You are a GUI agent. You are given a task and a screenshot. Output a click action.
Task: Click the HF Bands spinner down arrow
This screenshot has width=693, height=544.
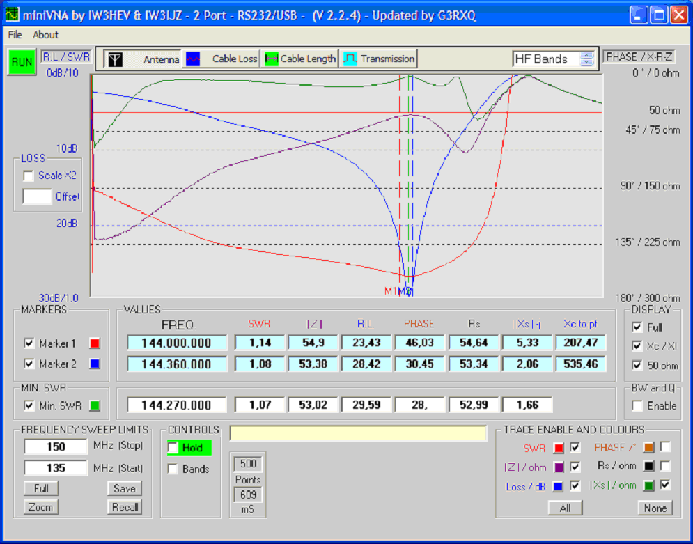tap(587, 63)
